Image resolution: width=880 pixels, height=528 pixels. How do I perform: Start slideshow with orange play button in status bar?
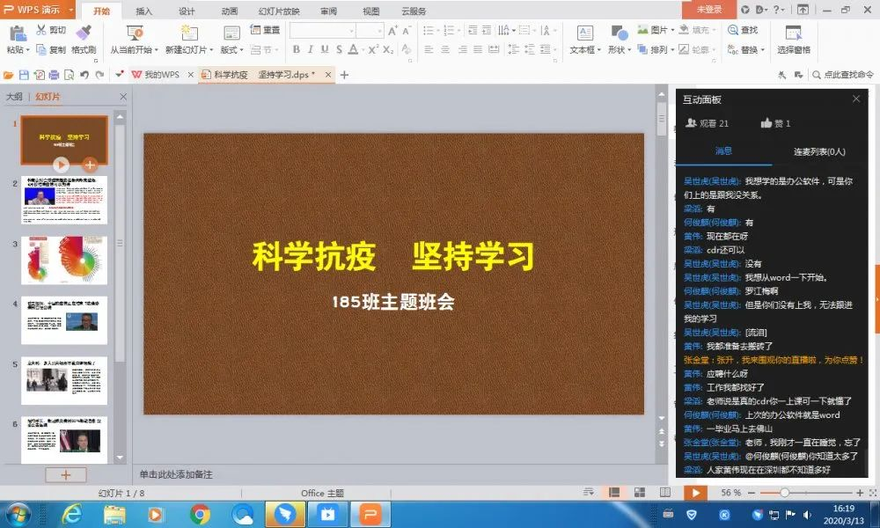(694, 493)
